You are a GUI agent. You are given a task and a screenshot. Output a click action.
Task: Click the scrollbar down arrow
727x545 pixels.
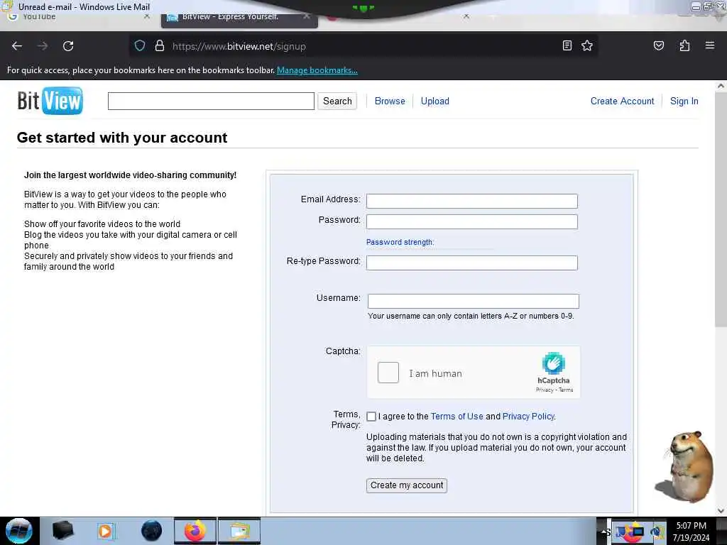[x=721, y=511]
